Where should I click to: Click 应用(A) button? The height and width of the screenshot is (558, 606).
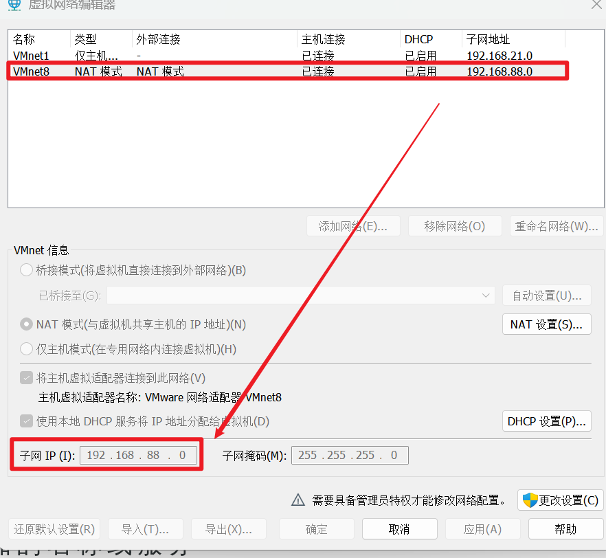(483, 529)
